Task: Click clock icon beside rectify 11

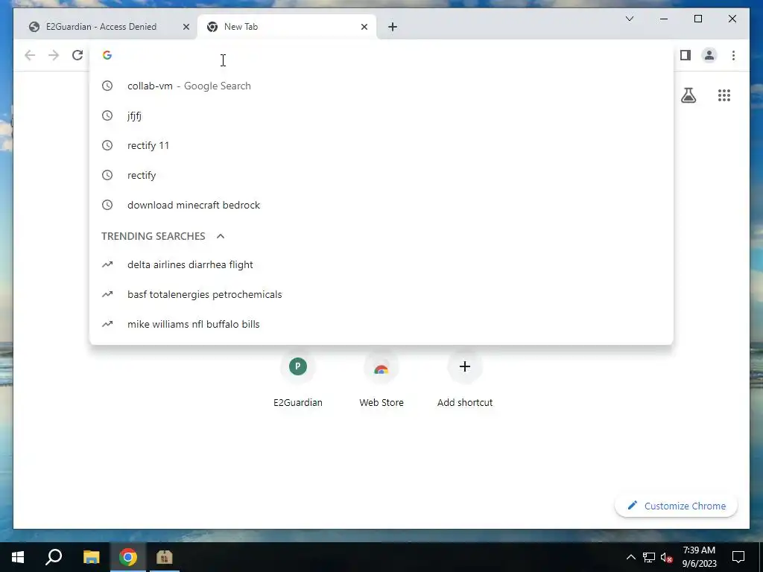Action: point(107,145)
